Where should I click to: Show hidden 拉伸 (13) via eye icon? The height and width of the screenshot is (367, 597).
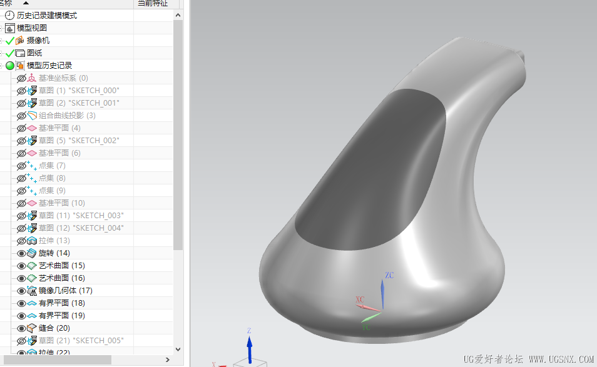coord(22,241)
